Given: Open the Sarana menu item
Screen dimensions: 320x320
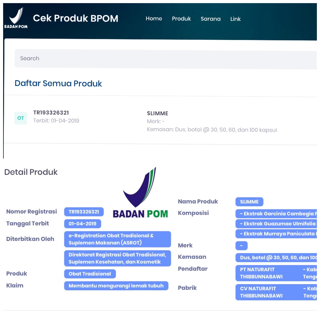Looking at the screenshot, I should pos(210,19).
